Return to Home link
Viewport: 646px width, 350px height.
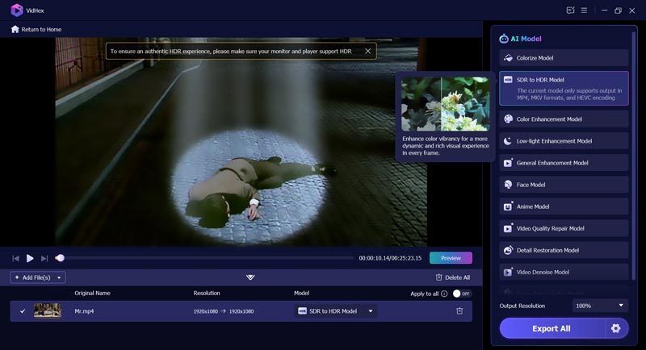pyautogui.click(x=42, y=30)
